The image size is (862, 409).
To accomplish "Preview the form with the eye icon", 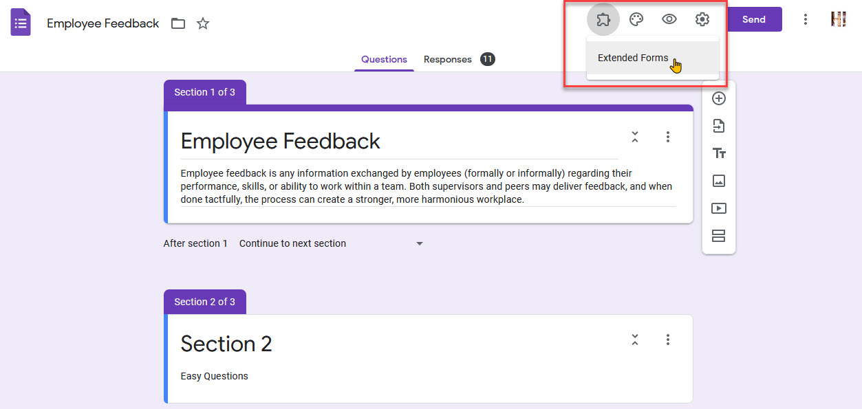I will coord(669,19).
